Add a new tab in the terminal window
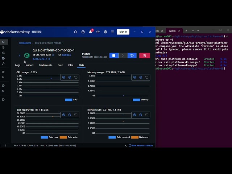This screenshot has height=174, width=232. pos(193,31)
